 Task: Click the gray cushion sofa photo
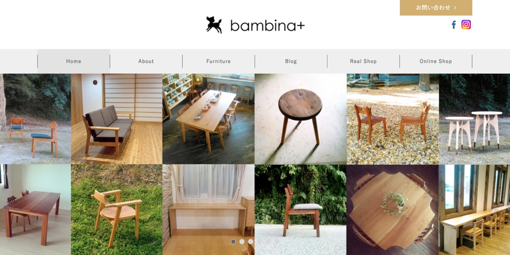[x=116, y=119]
